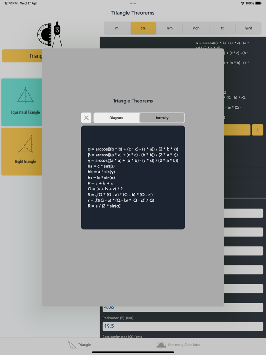This screenshot has height=355, width=266.
Task: Choose the mm unit
Action: (169, 28)
